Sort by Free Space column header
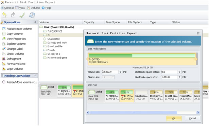 116,22
